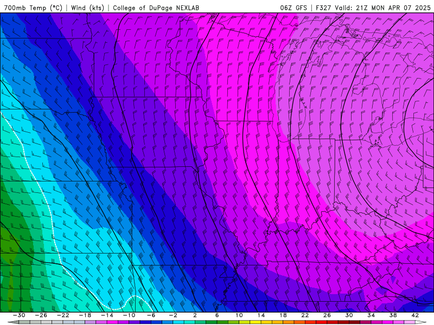
Task: Select the "38" color scale label
Action: [x=393, y=315]
